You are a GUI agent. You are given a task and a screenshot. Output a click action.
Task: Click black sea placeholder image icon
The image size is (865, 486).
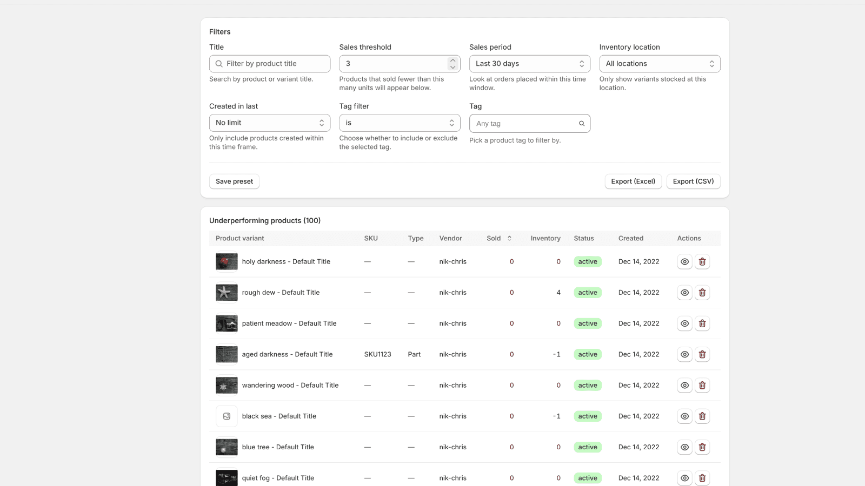(227, 416)
